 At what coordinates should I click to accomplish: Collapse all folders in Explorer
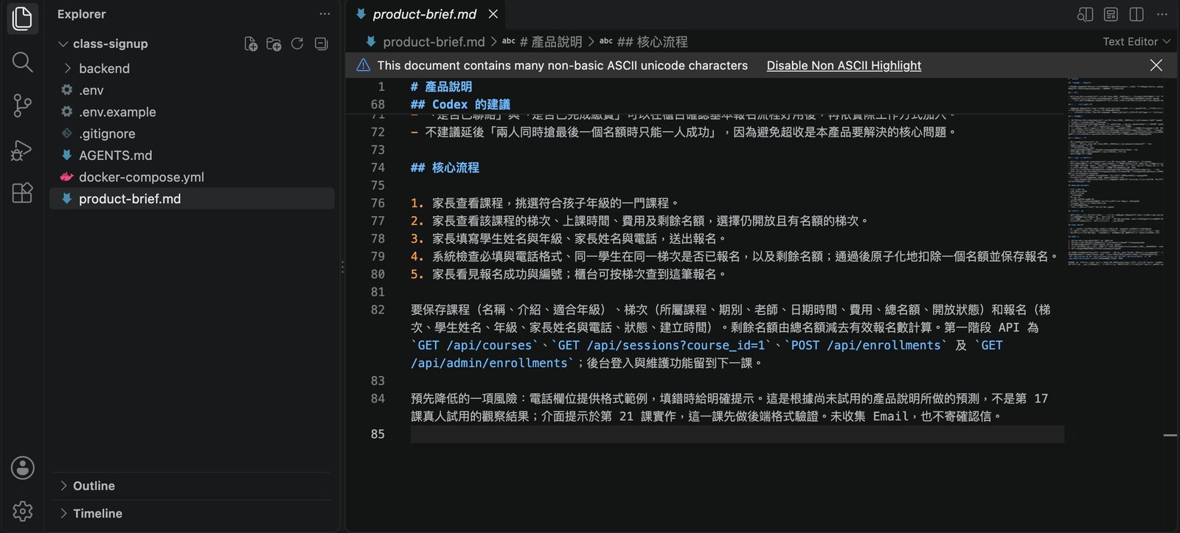pos(321,43)
